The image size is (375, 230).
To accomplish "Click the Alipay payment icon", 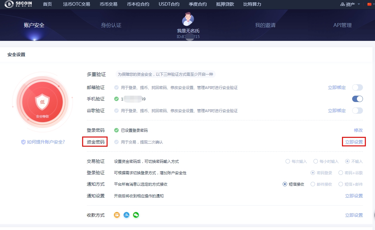I will pyautogui.click(x=127, y=215).
